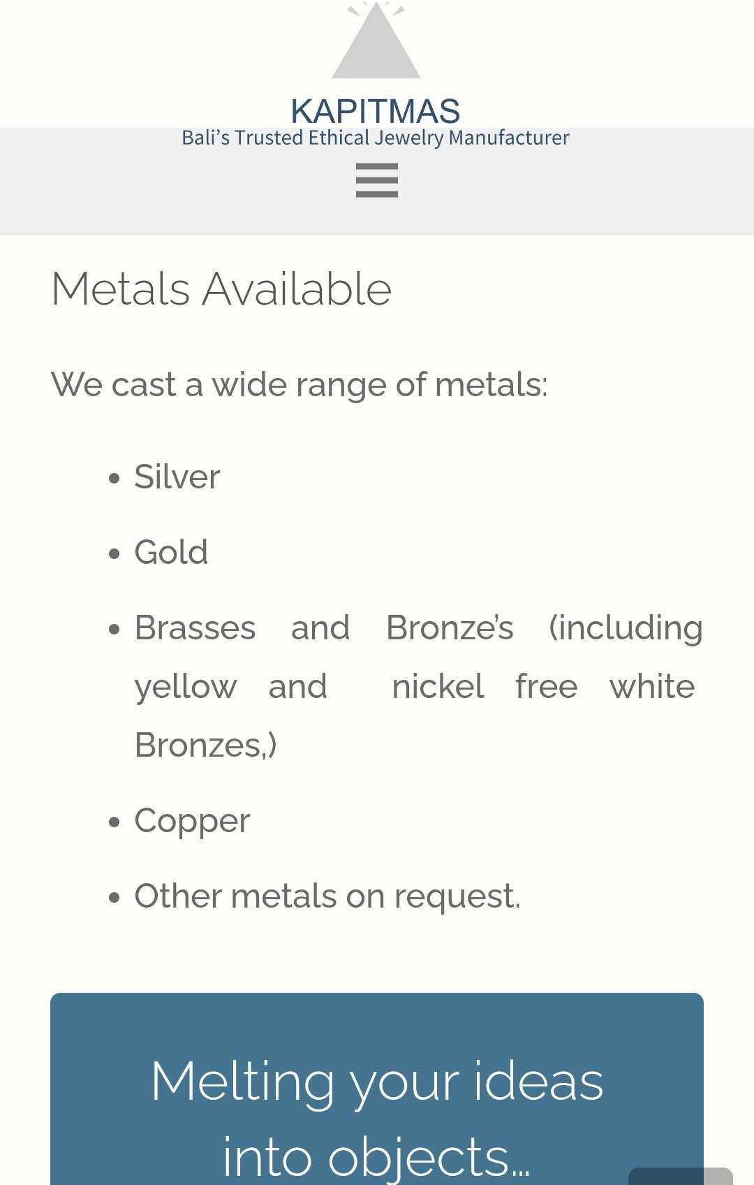Open the hamburger navigation menu
The image size is (754, 1185).
376,180
